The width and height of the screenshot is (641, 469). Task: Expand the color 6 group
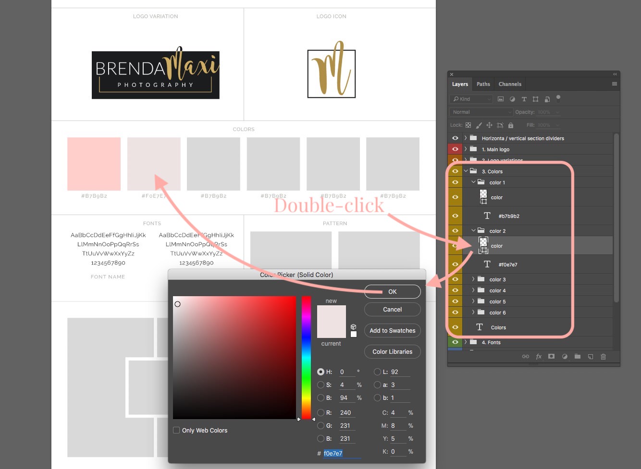(x=473, y=312)
